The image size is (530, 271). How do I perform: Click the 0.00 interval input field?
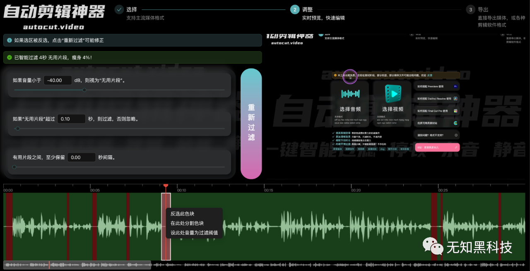click(x=82, y=157)
